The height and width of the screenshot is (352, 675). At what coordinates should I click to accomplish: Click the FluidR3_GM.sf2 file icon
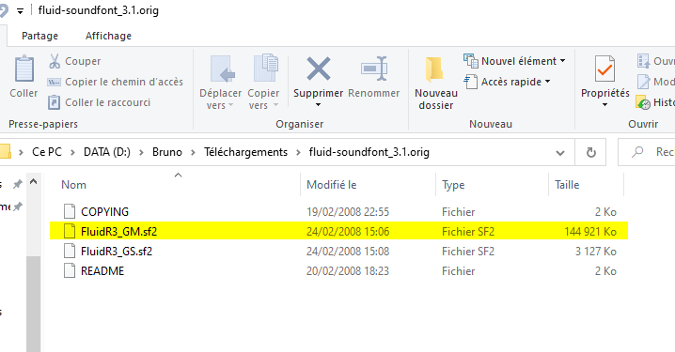[70, 231]
